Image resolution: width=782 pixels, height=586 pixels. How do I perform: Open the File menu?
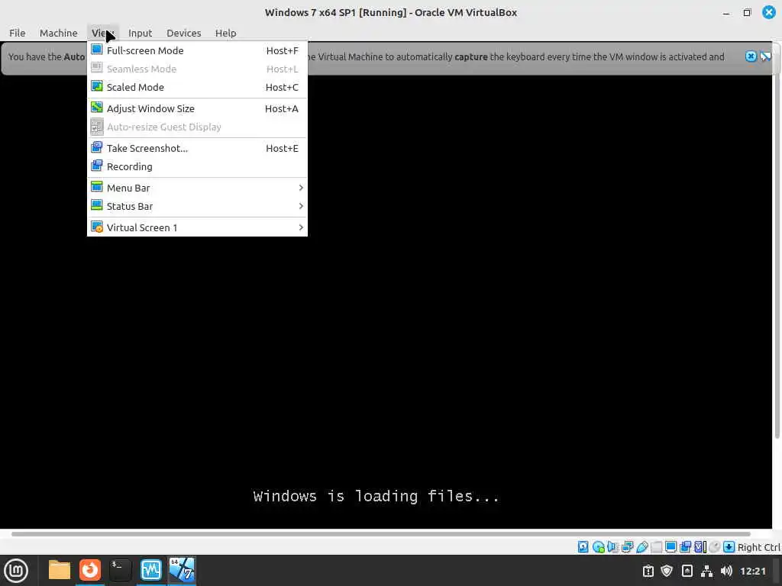click(17, 33)
